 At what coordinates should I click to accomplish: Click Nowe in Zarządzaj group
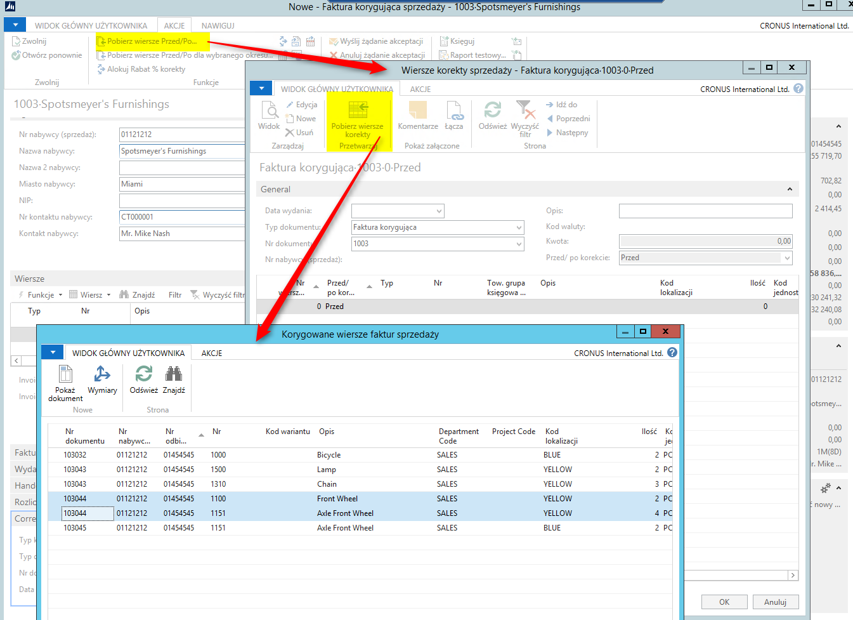(x=301, y=119)
